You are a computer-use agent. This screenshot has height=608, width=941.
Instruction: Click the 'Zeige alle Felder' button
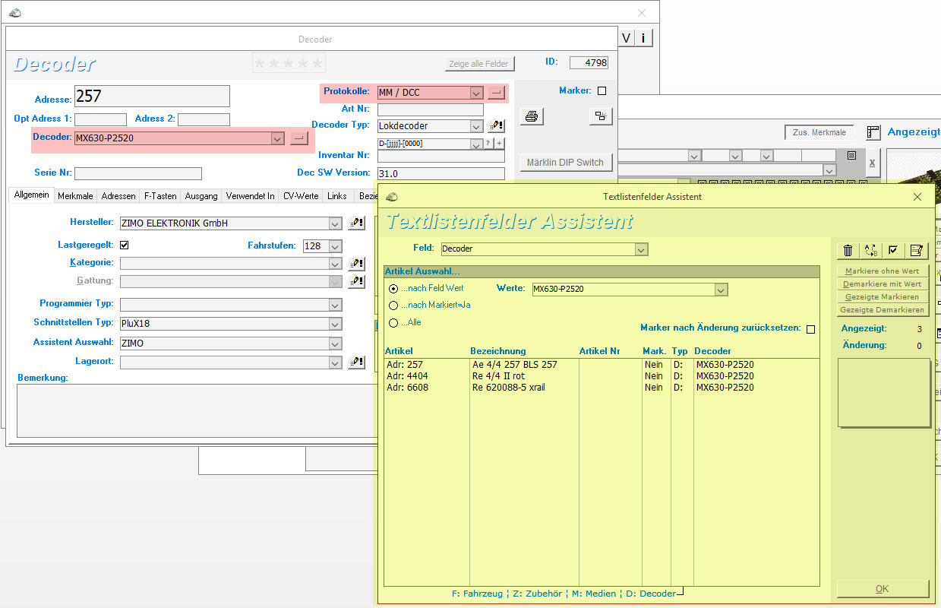pos(480,64)
